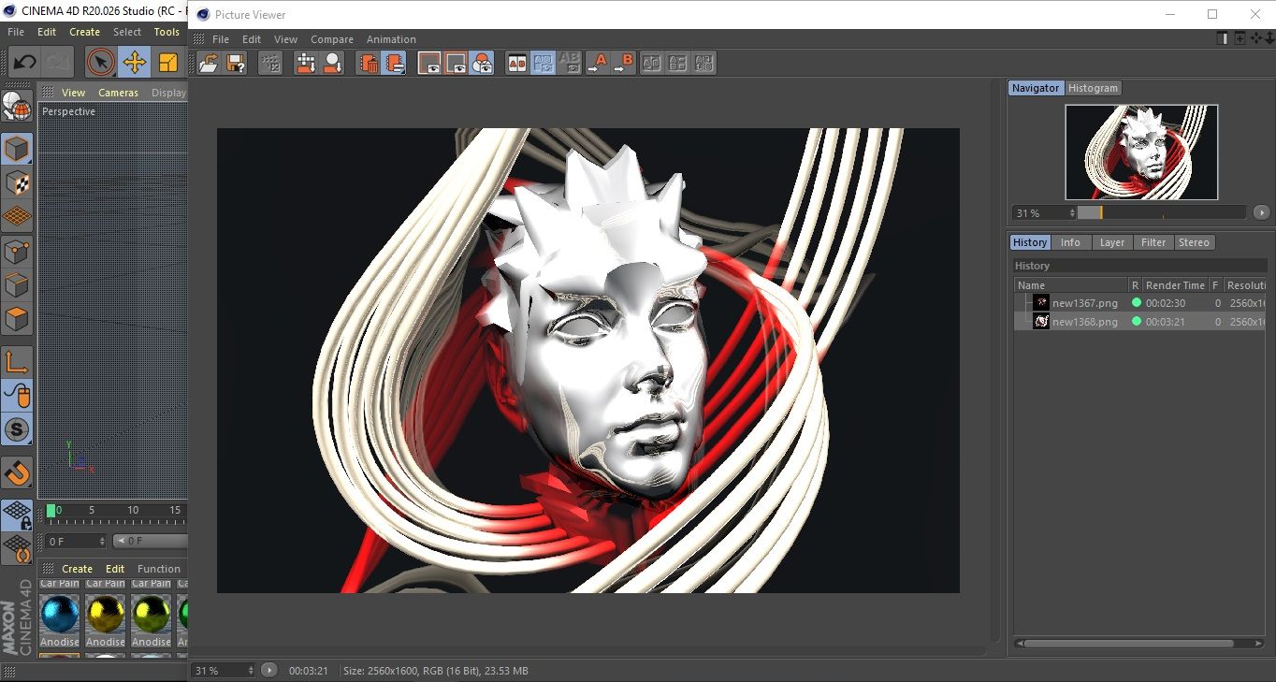Toggle the AB Swap Vertical/Horizontal icon
The width and height of the screenshot is (1276, 682).
[x=543, y=63]
